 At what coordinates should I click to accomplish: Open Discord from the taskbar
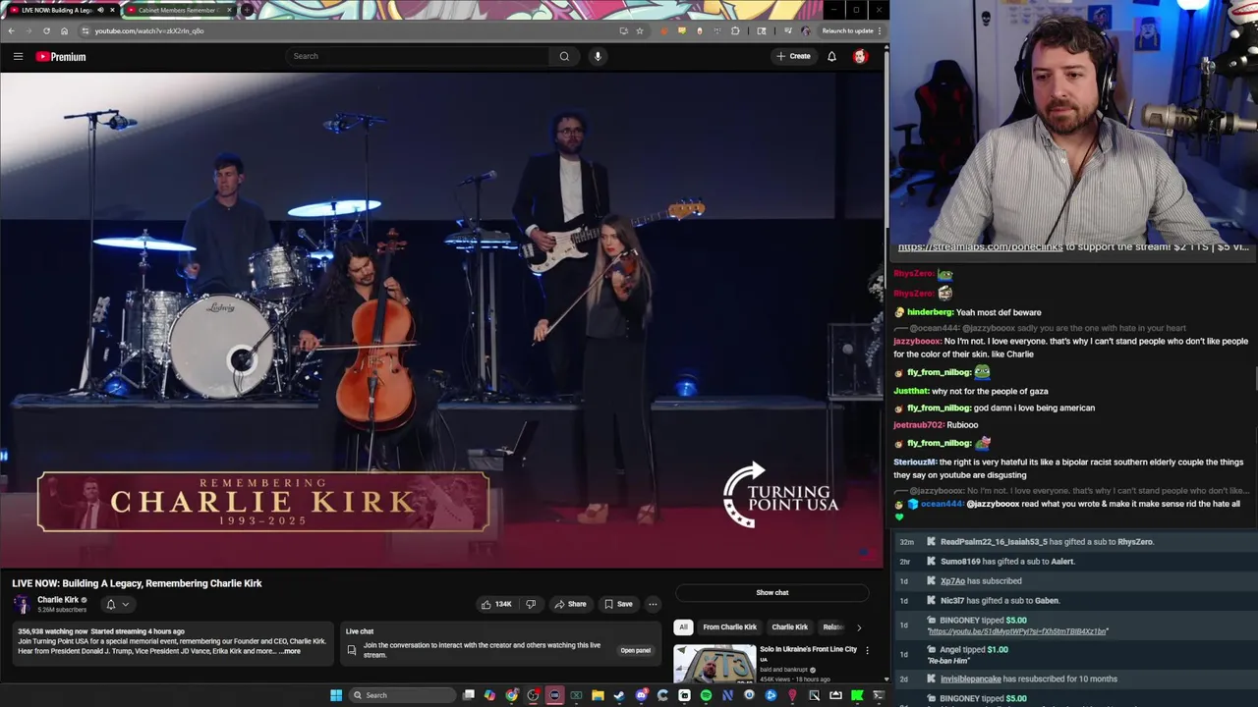(642, 695)
